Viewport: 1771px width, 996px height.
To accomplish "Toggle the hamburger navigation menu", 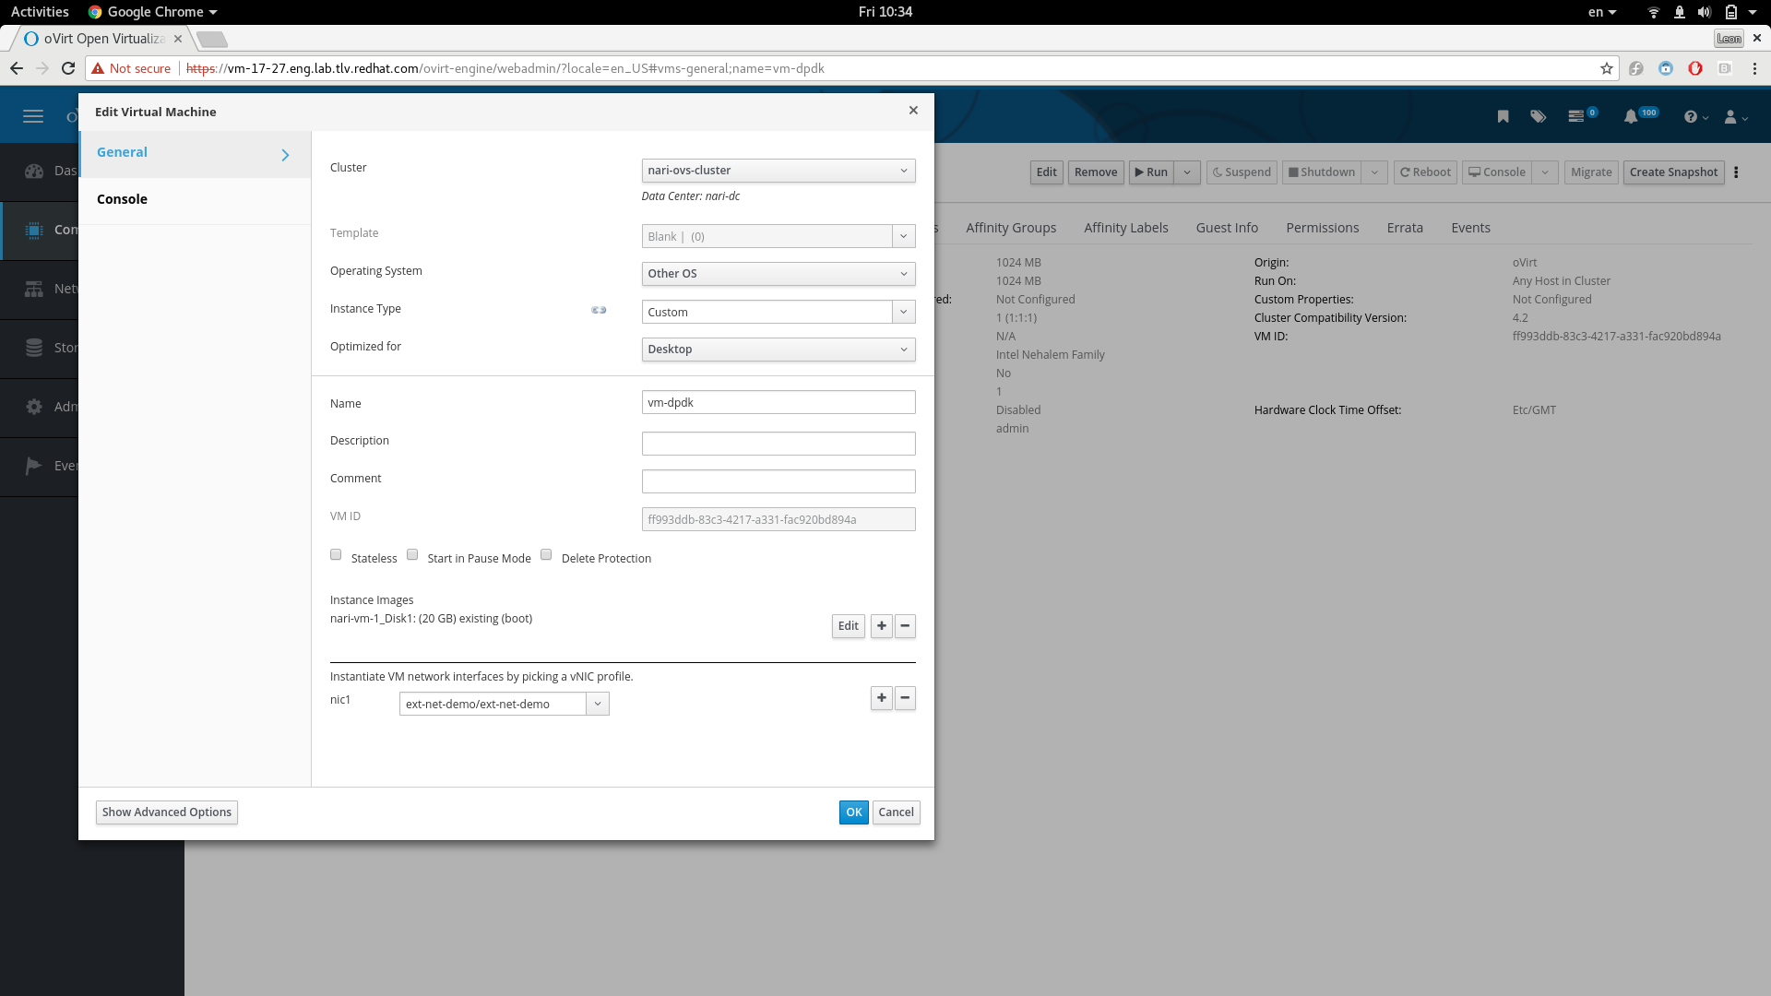I will [x=33, y=116].
